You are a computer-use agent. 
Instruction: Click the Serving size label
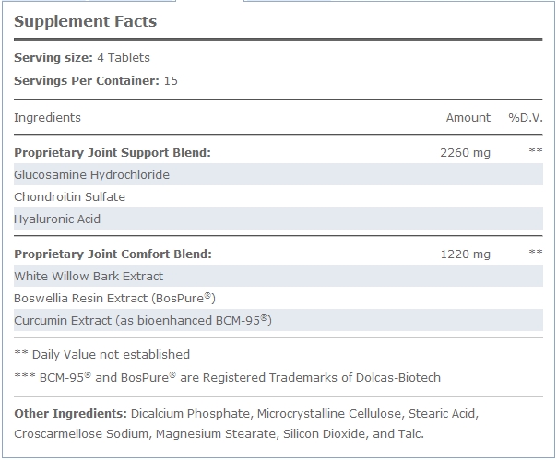click(x=53, y=58)
